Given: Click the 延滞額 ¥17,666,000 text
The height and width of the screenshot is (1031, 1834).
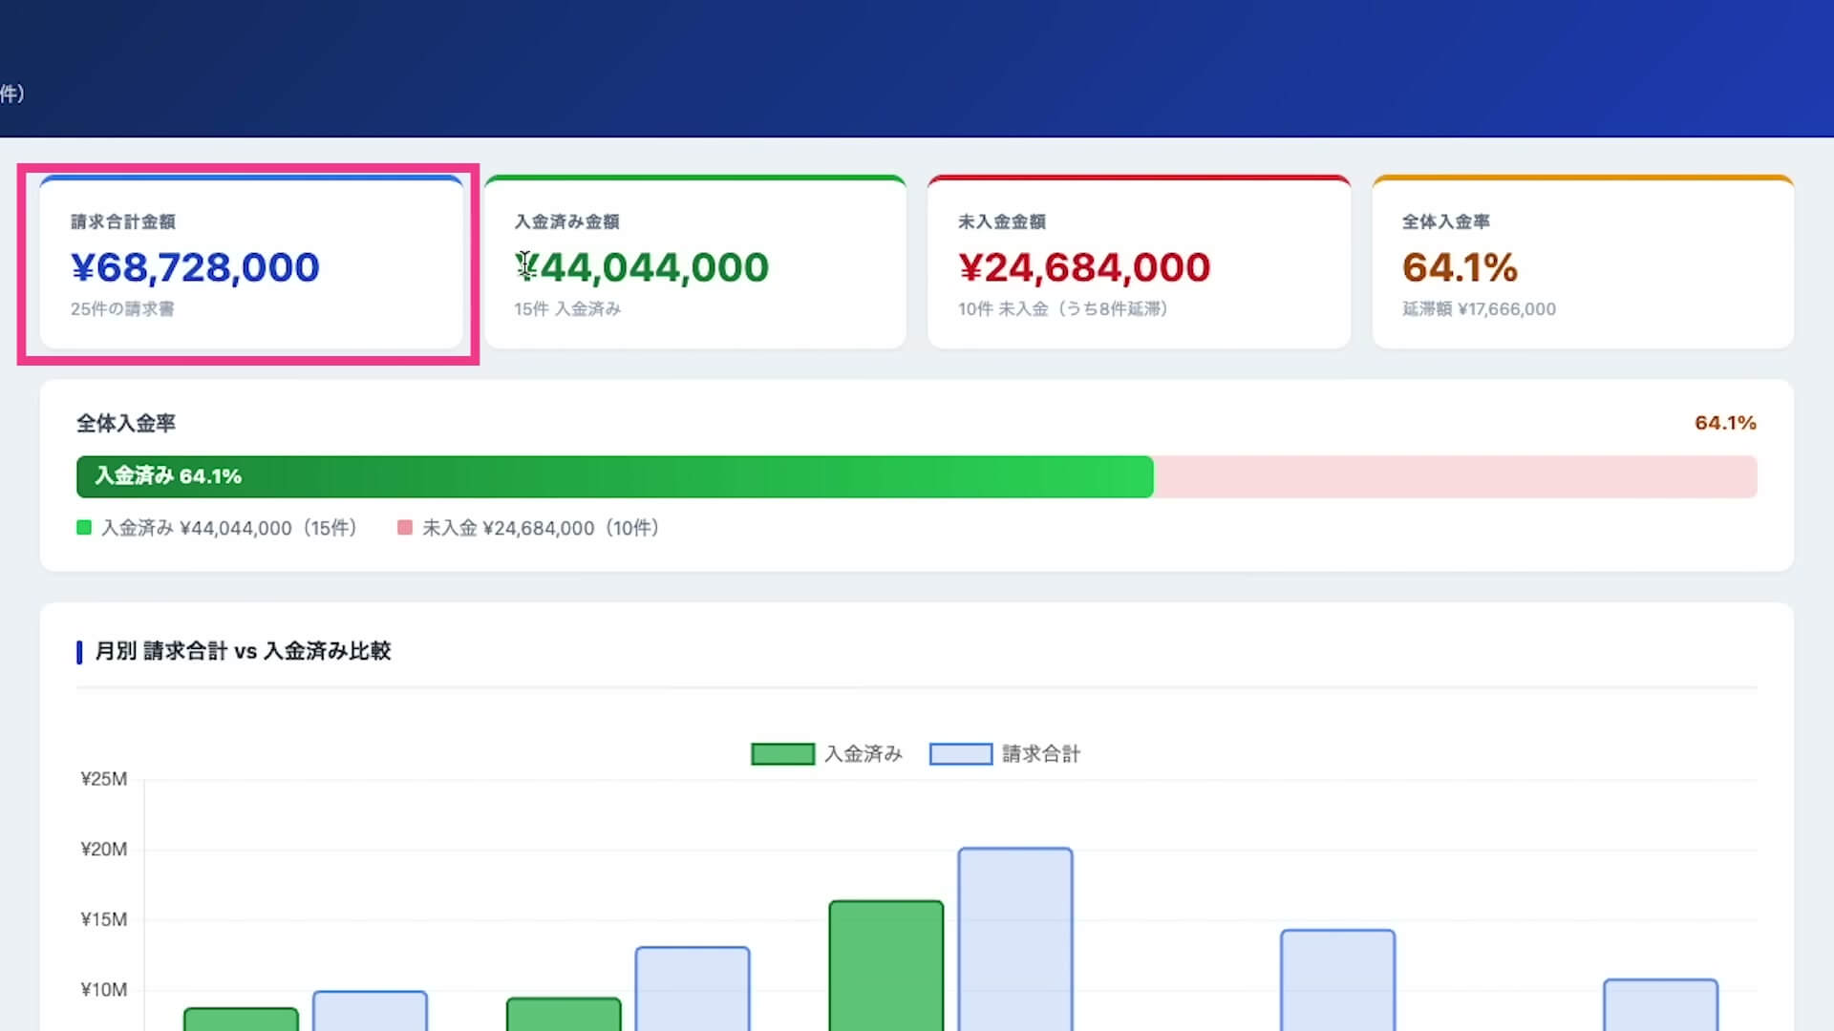Looking at the screenshot, I should [x=1480, y=309].
